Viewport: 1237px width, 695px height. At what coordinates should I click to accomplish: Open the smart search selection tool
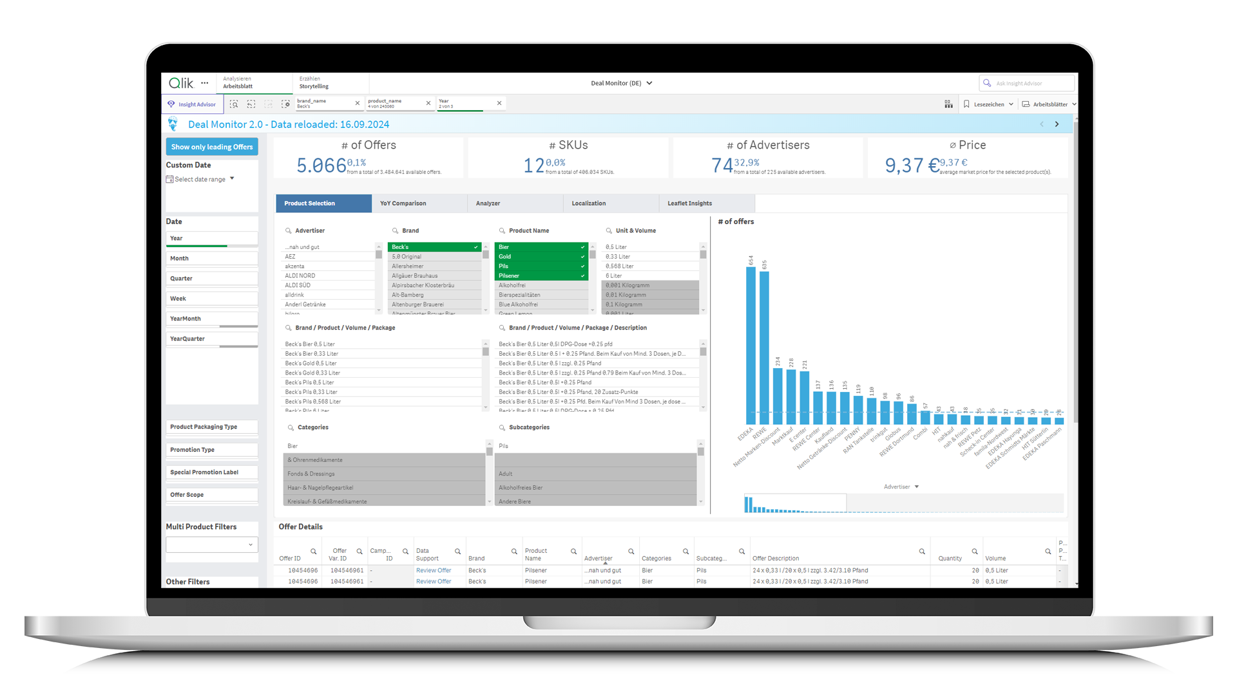234,104
